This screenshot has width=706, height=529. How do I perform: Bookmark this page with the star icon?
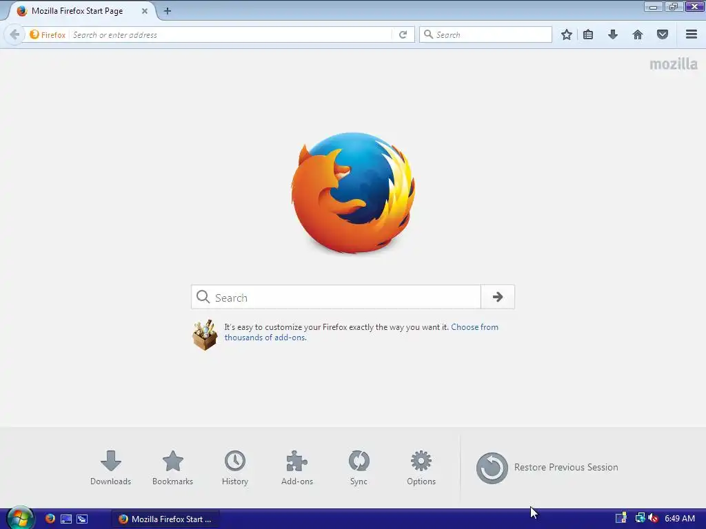click(567, 34)
